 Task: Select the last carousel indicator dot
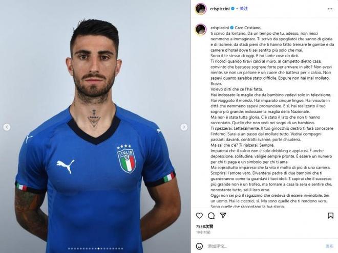tap(122, 248)
